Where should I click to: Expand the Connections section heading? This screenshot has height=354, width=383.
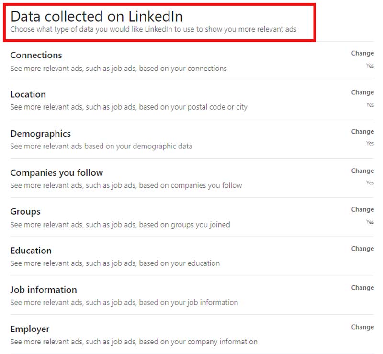(x=36, y=55)
